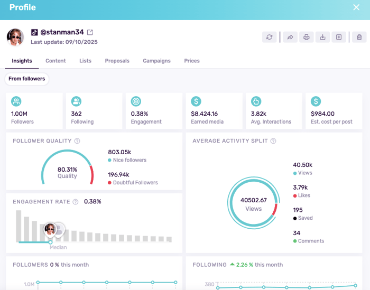The width and height of the screenshot is (370, 290).
Task: Click Average Activity Split info icon
Action: [273, 141]
